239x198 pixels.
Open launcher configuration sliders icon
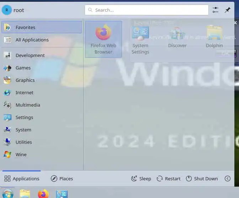pos(216,10)
